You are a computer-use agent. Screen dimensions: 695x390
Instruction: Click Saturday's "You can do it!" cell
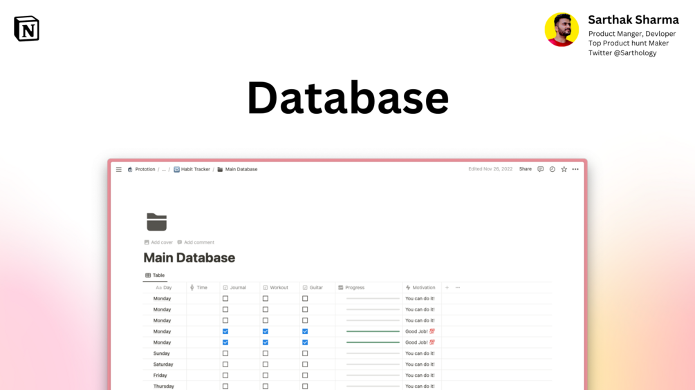420,364
